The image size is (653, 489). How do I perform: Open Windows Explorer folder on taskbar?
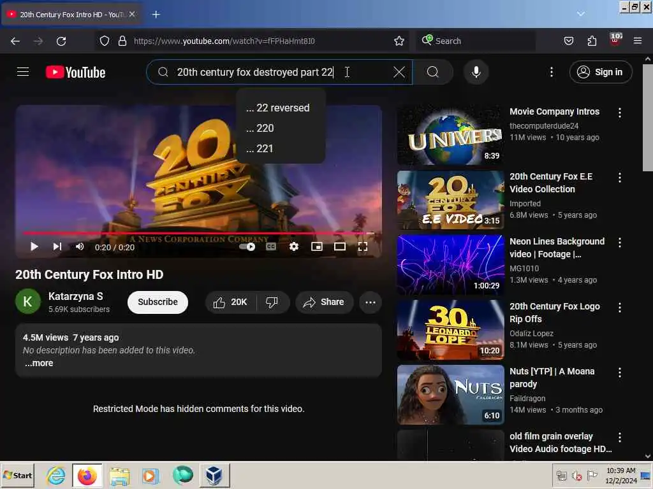pyautogui.click(x=119, y=476)
